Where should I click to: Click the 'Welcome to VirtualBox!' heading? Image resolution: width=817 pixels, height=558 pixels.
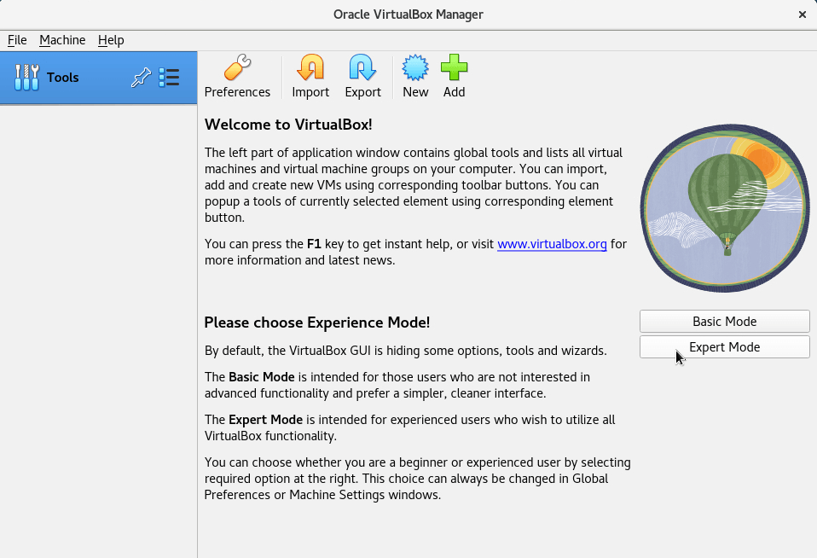coord(288,125)
